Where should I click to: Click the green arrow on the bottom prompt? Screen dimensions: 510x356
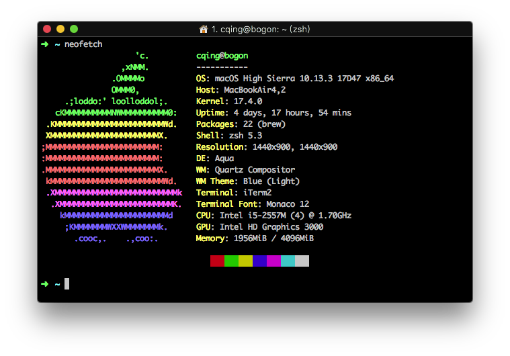pos(45,284)
